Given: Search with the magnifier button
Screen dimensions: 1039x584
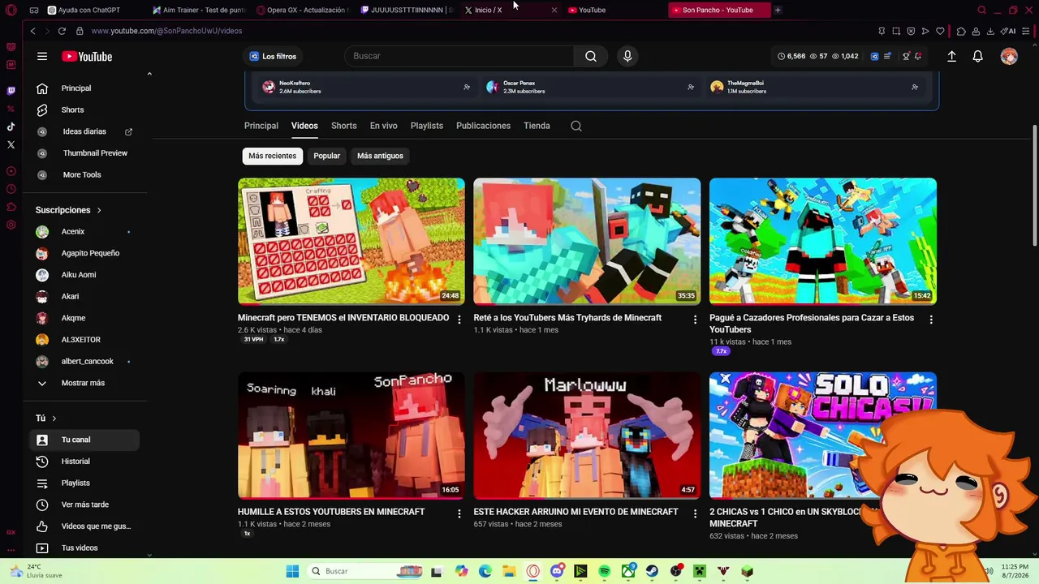Looking at the screenshot, I should click(591, 56).
